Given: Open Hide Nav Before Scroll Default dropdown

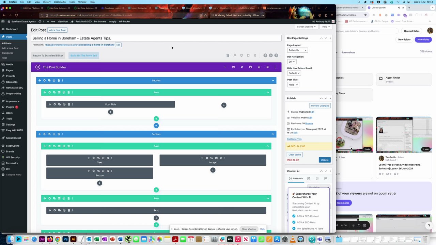Looking at the screenshot, I should tap(294, 73).
